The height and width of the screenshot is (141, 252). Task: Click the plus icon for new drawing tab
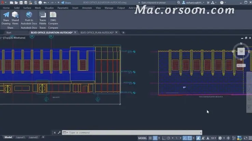tap(123, 33)
